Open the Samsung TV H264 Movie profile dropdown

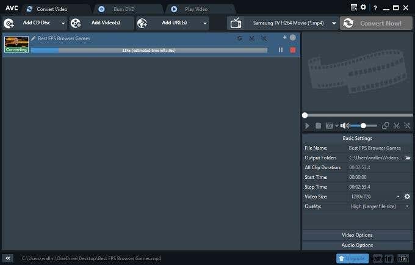334,23
